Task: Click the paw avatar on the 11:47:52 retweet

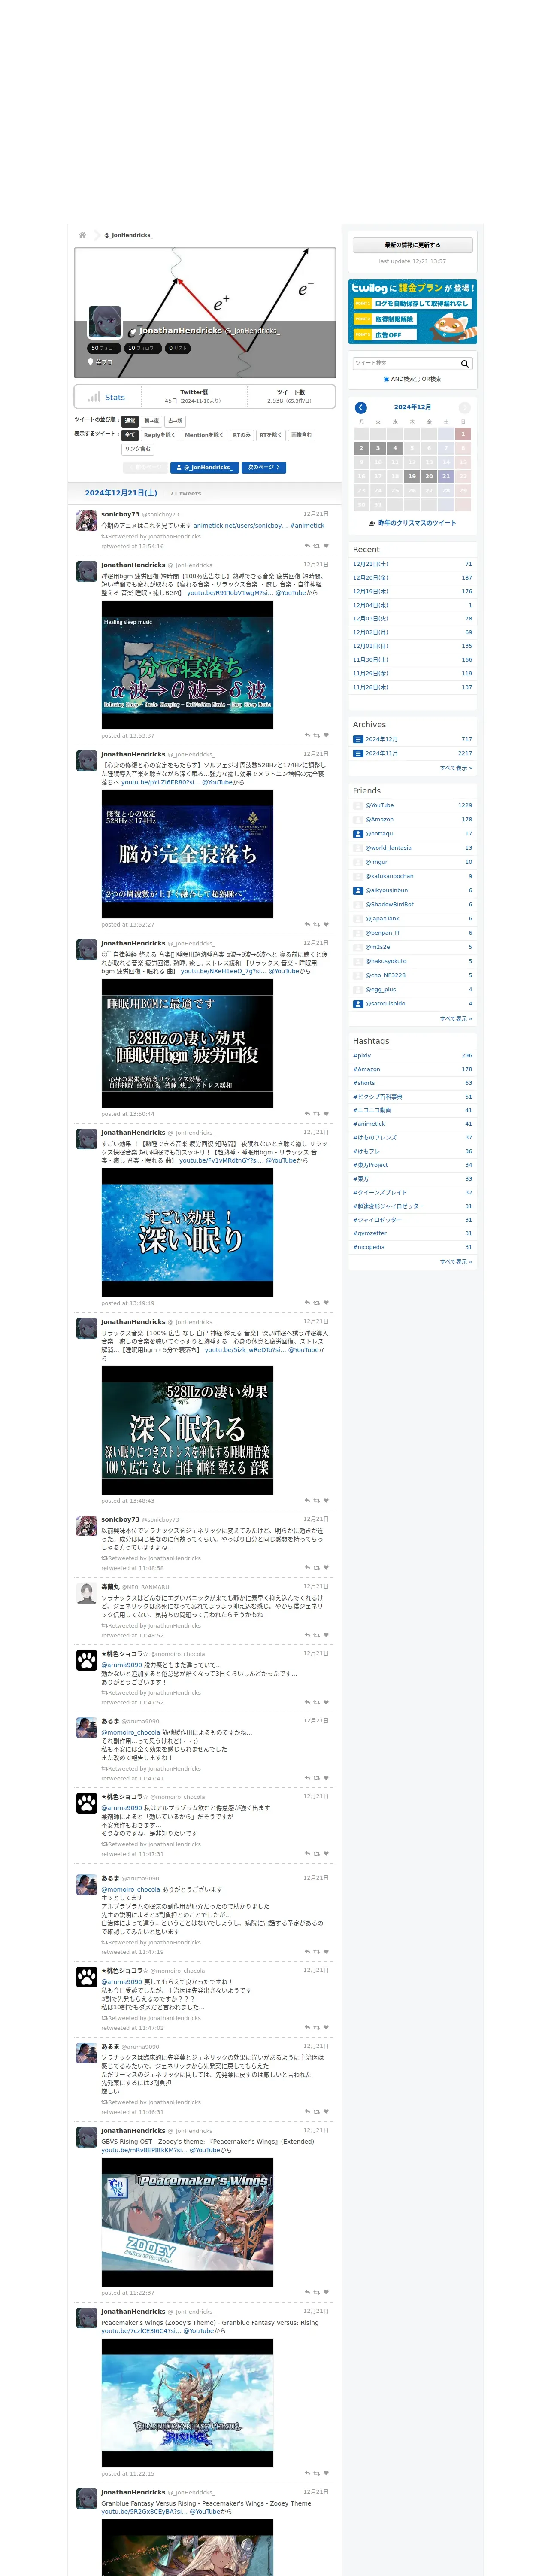Action: [x=87, y=1659]
